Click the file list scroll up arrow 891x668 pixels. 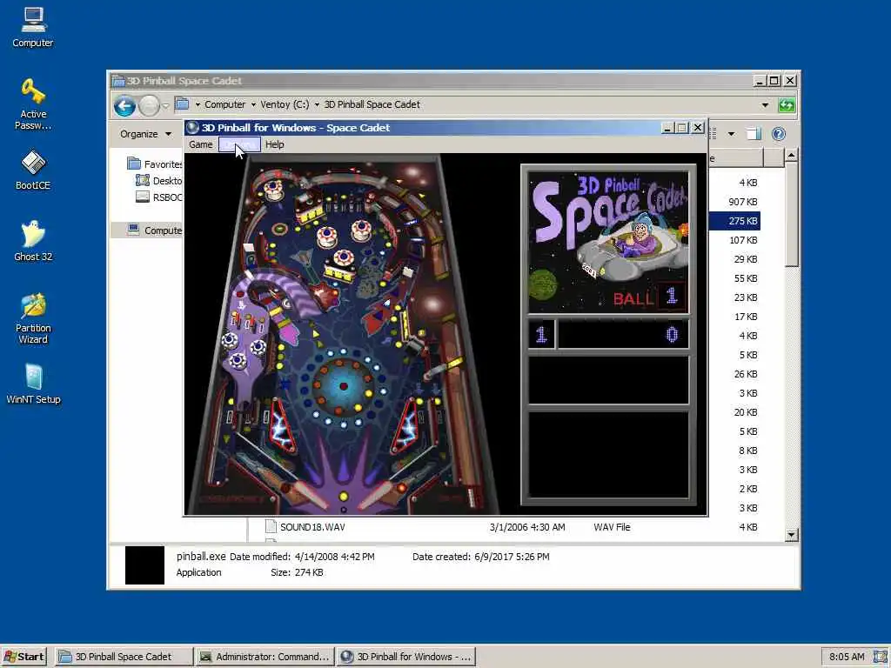click(x=792, y=155)
